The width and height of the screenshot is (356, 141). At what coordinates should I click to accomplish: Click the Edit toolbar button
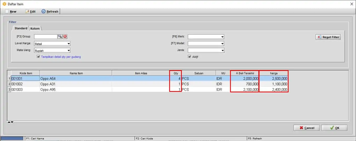coord(30,12)
